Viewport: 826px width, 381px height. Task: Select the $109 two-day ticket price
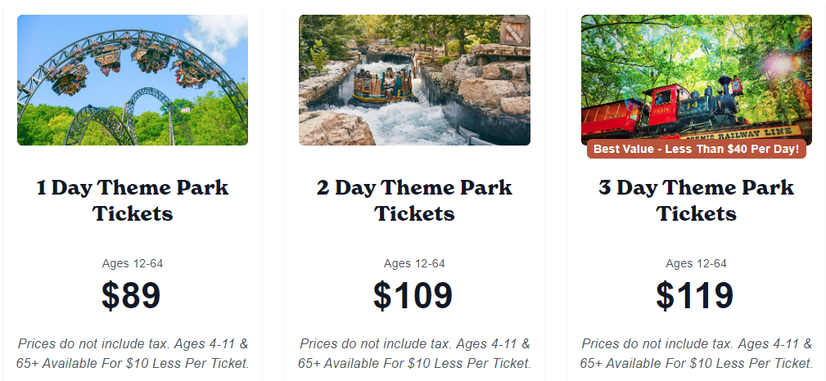(x=413, y=295)
